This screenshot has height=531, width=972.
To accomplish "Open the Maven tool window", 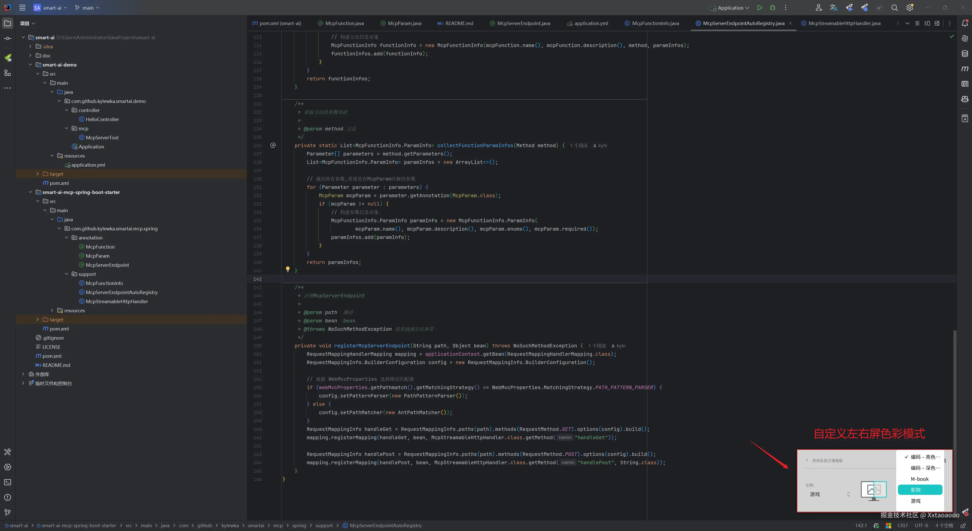I will coord(965,69).
